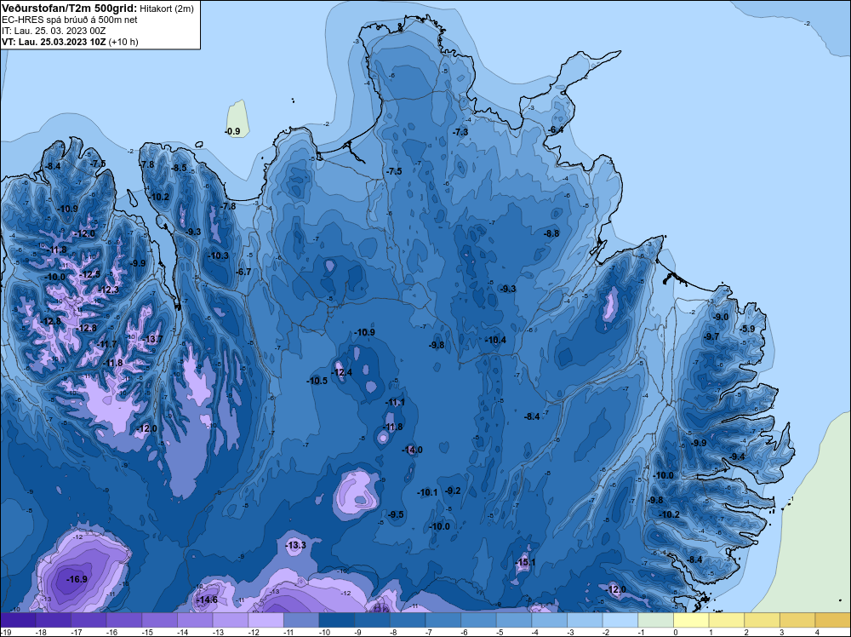851x637 pixels.
Task: Click the darkest purple legend swatch for -19 to -18
Action: click(18, 620)
